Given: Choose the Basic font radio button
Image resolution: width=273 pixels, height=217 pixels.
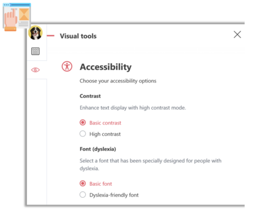Looking at the screenshot, I should coord(82,183).
